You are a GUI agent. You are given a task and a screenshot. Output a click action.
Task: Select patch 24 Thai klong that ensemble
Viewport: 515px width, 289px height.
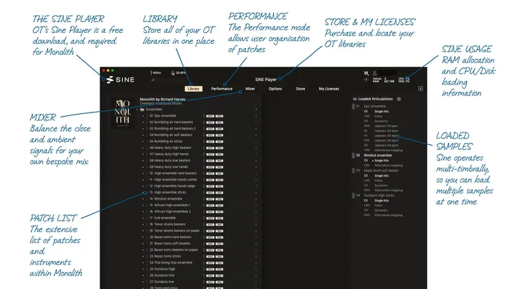(171, 263)
